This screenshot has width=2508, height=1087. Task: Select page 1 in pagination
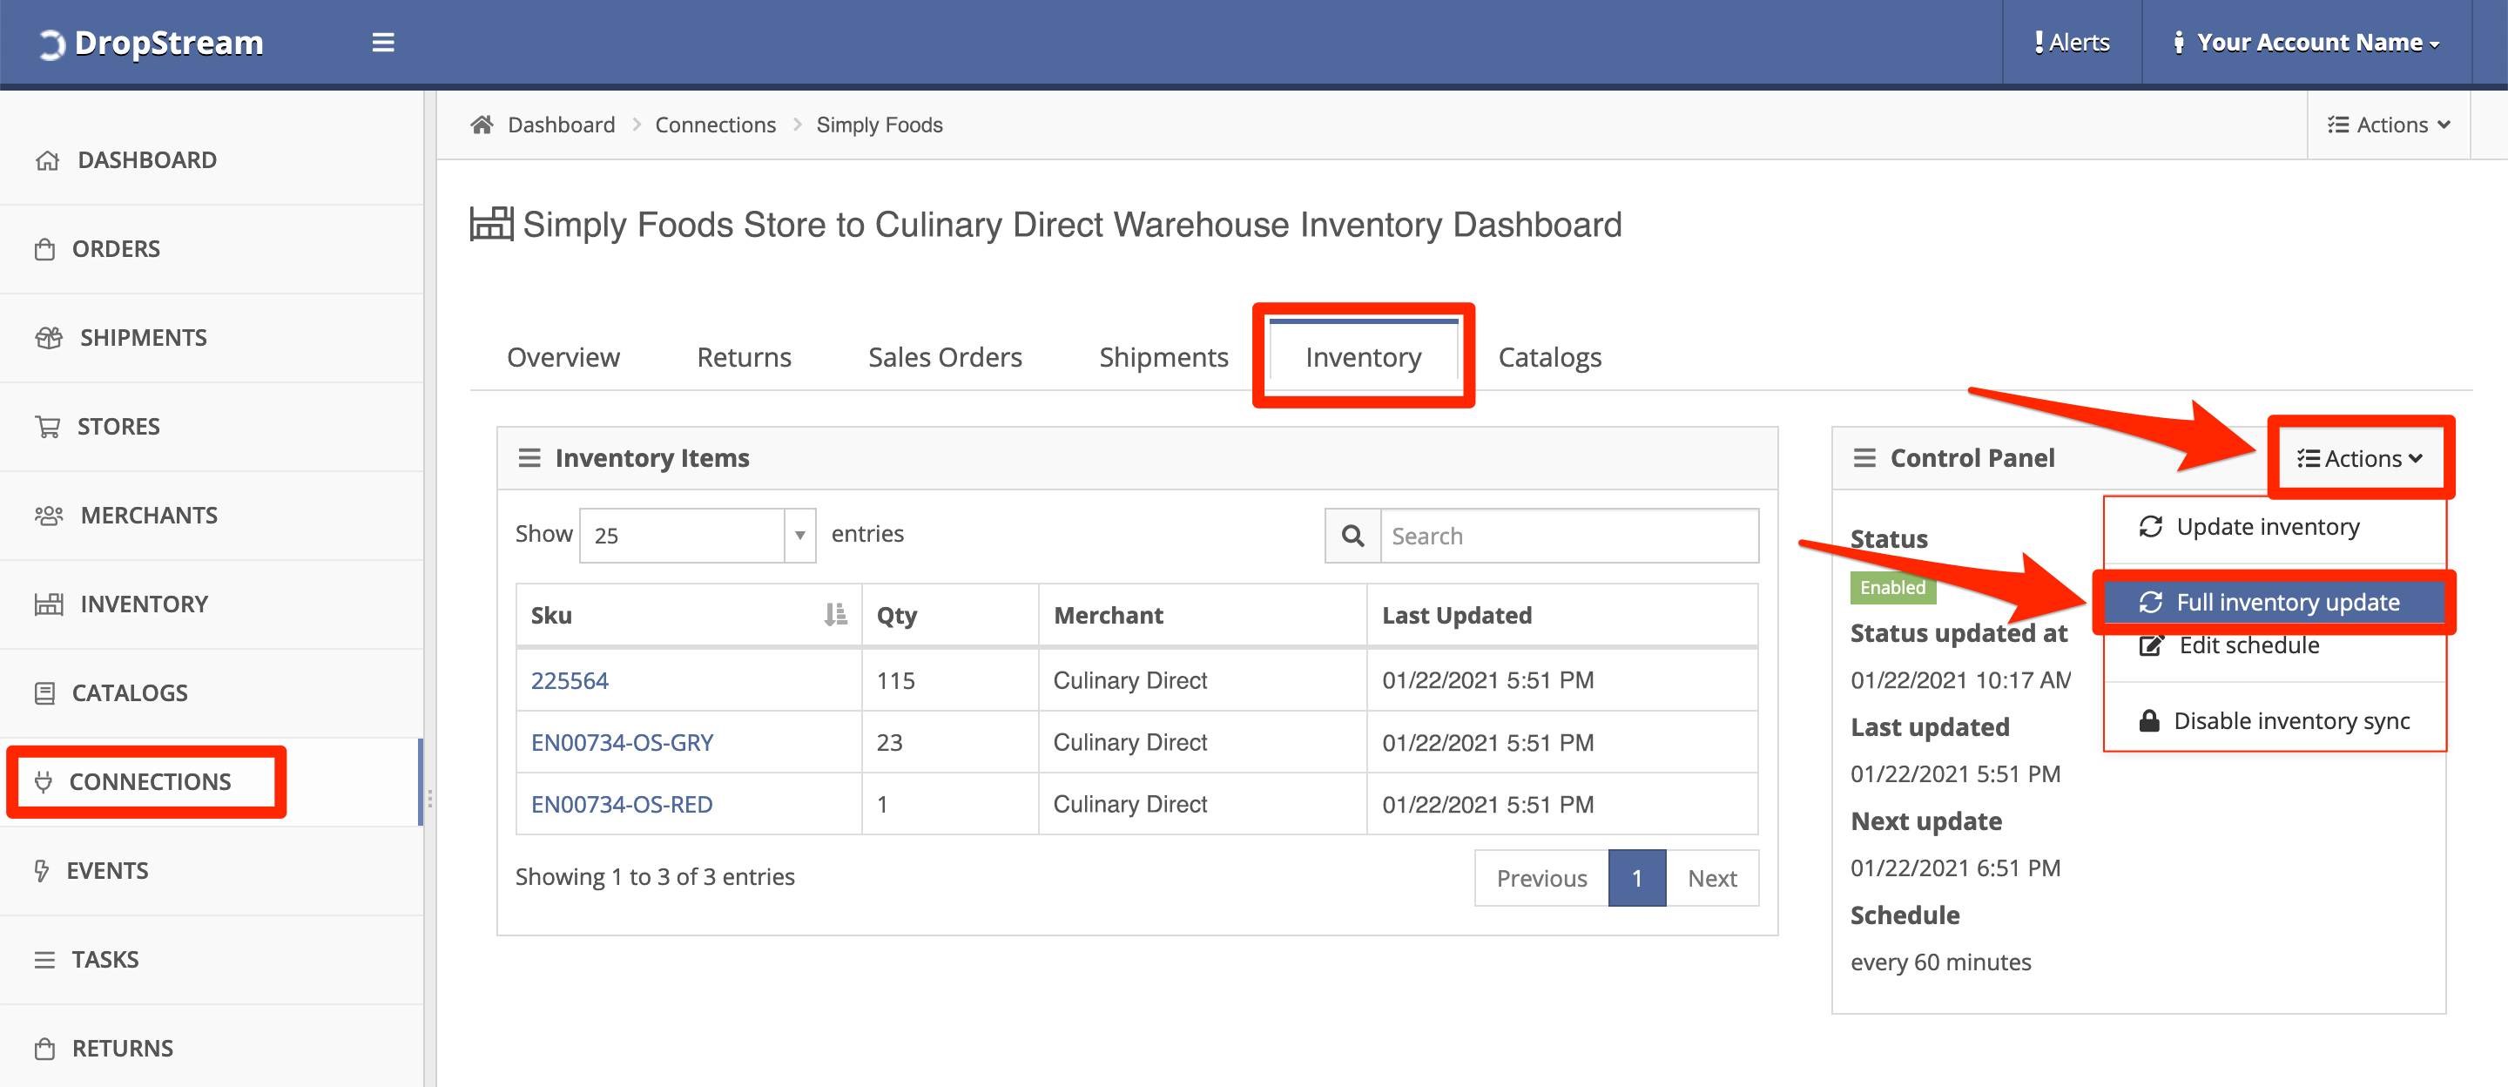1636,879
